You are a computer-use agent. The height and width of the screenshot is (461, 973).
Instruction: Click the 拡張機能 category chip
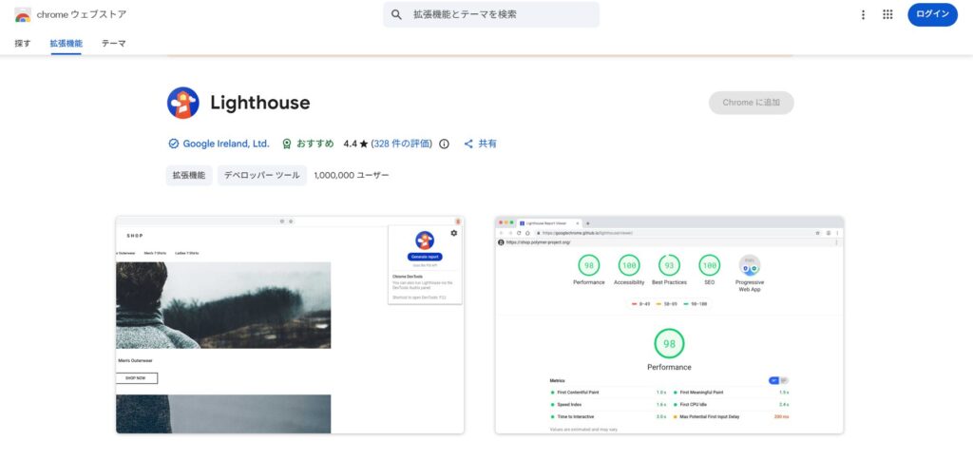[x=188, y=176]
